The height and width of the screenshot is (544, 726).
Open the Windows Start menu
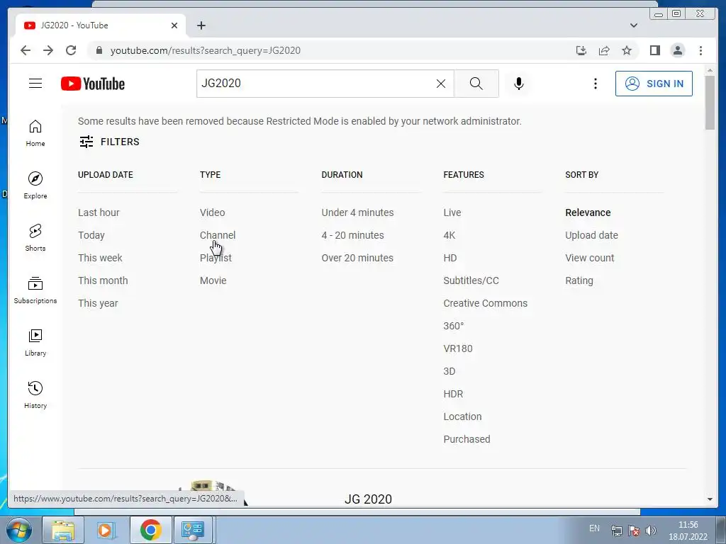pos(19,530)
